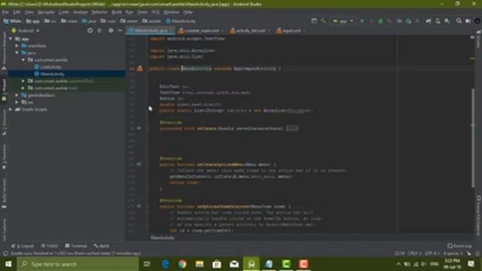This screenshot has height=271, width=482.
Task: Open the VCS menu
Action: click(x=156, y=12)
